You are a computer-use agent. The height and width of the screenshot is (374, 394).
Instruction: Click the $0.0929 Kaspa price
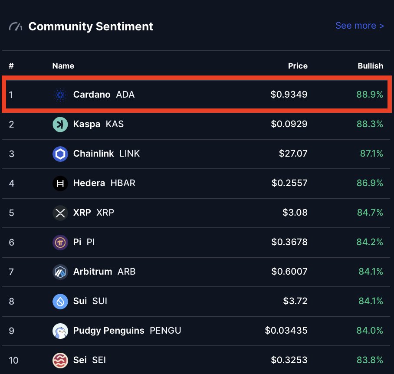[x=289, y=124]
